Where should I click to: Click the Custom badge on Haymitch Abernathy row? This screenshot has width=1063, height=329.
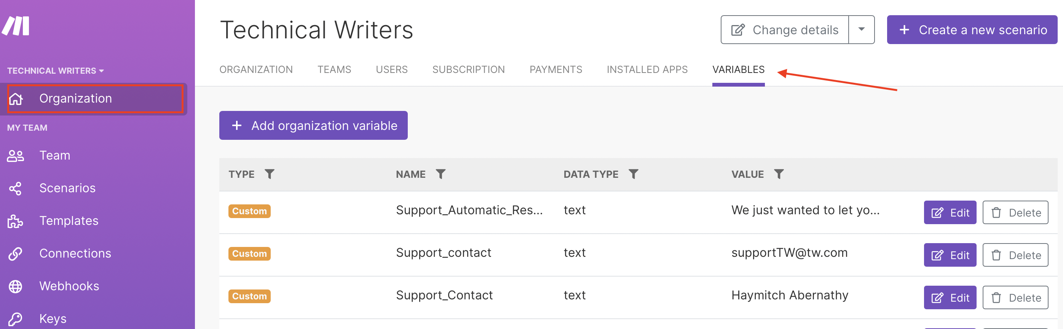249,296
